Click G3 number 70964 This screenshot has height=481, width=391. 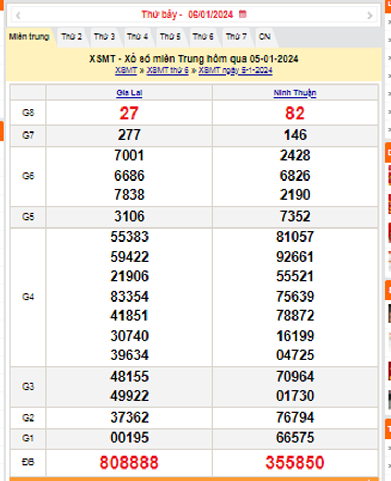click(295, 376)
